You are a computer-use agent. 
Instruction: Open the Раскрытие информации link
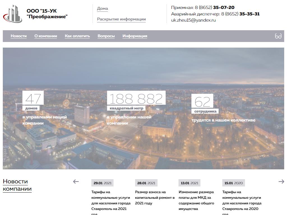pos(121,19)
